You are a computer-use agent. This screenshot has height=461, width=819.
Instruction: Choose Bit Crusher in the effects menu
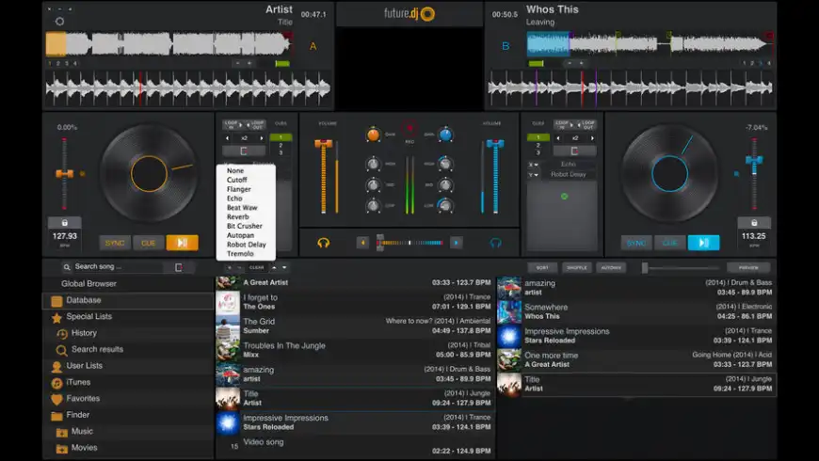pos(244,226)
